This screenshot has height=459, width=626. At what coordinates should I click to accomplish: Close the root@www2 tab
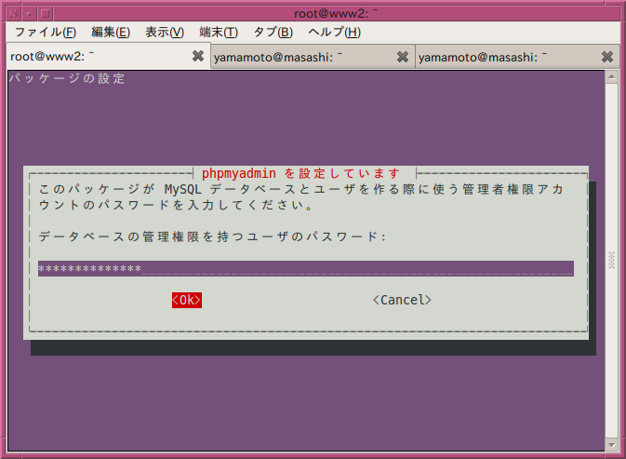click(x=198, y=56)
